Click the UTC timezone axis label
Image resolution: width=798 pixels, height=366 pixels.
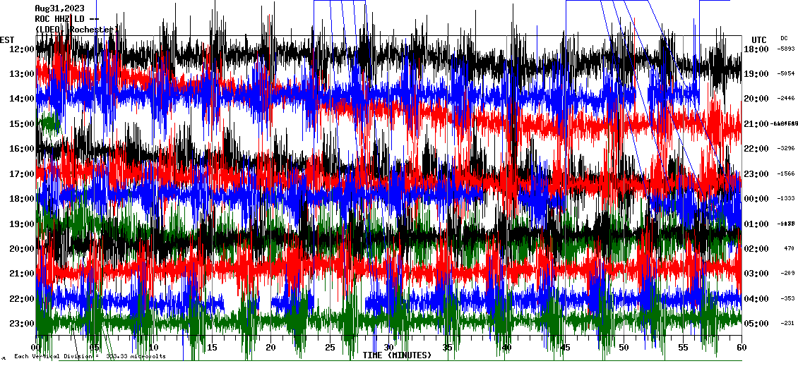click(759, 39)
